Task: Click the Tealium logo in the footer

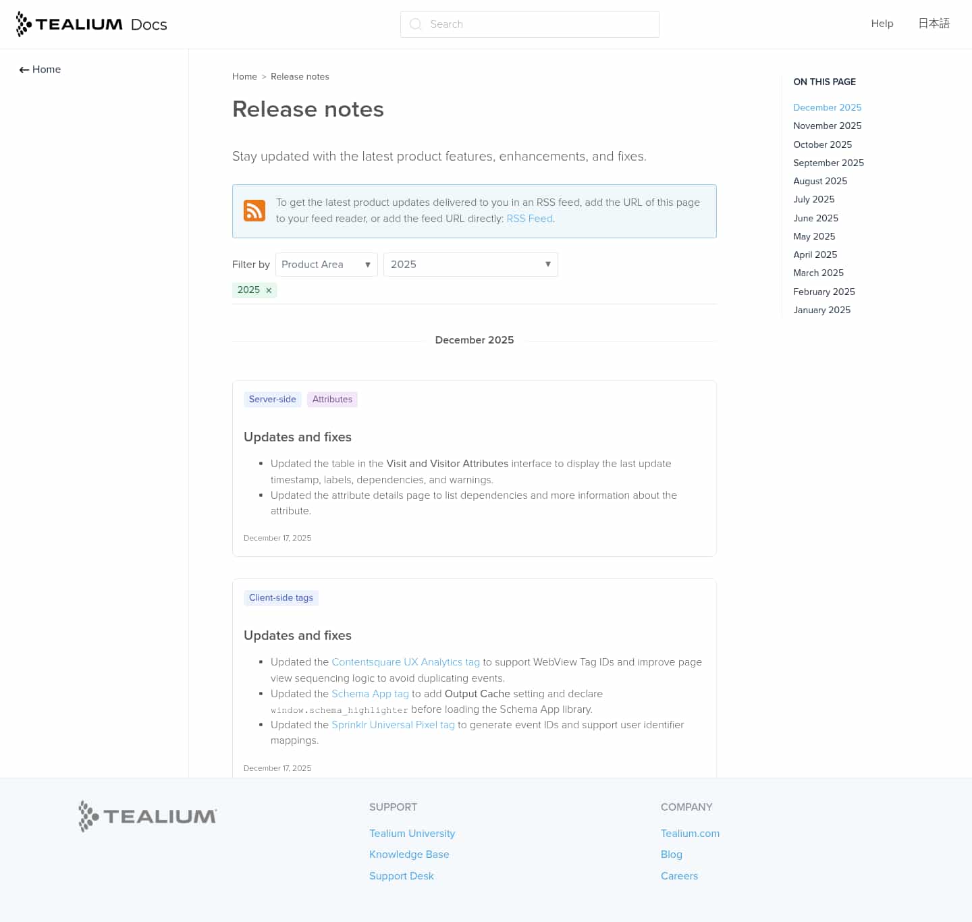Action: coord(146,816)
